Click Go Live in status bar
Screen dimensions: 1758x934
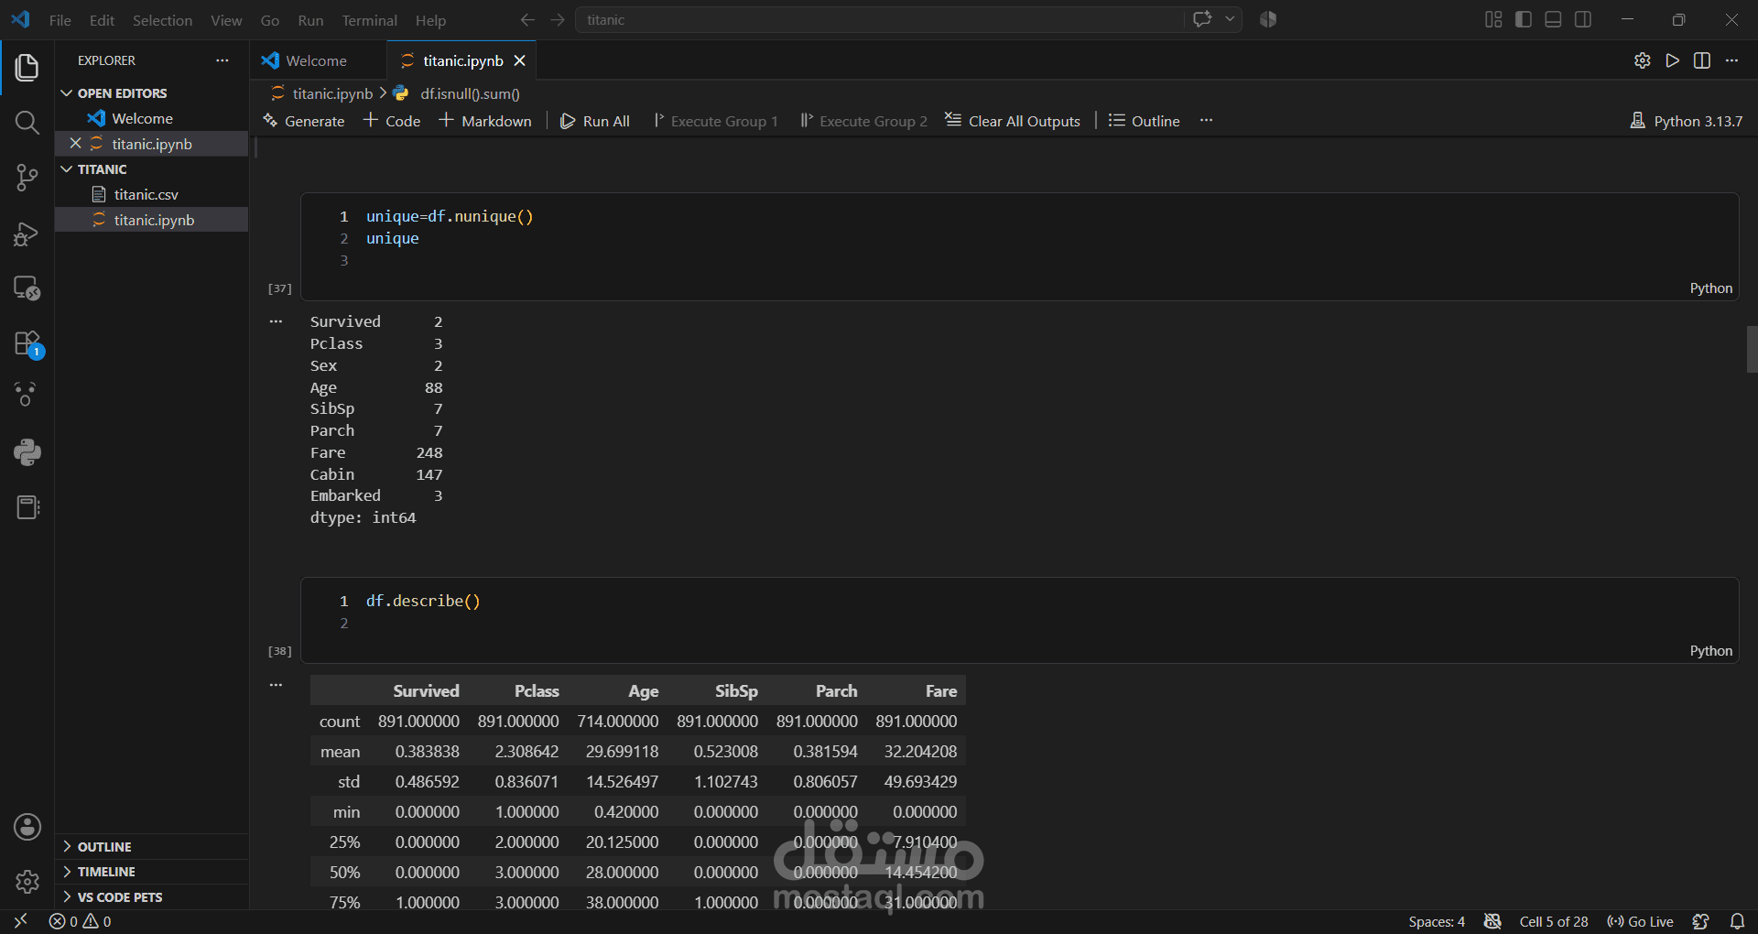point(1641,921)
